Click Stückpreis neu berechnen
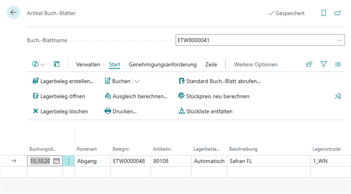The image size is (351, 194). 214,96
